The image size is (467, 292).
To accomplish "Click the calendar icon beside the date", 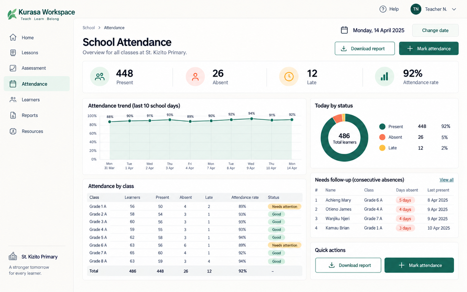I will click(344, 30).
